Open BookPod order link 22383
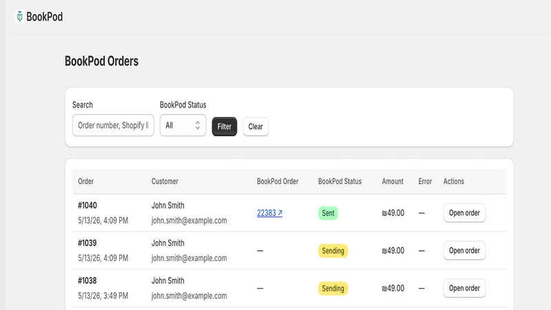 pos(269,213)
